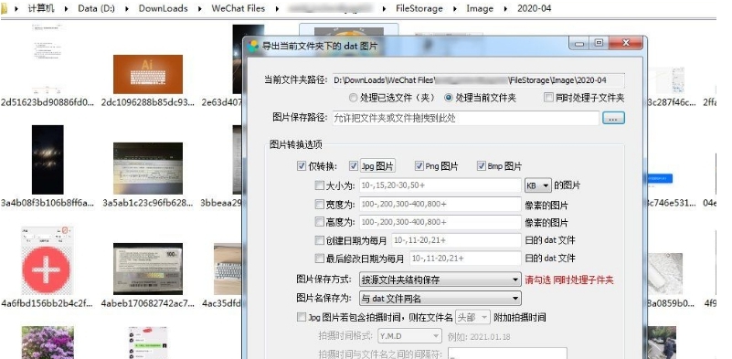This screenshot has width=732, height=359.
Task: Open the Y.M.D 拍摄时间格式 dropdown
Action: (409, 335)
